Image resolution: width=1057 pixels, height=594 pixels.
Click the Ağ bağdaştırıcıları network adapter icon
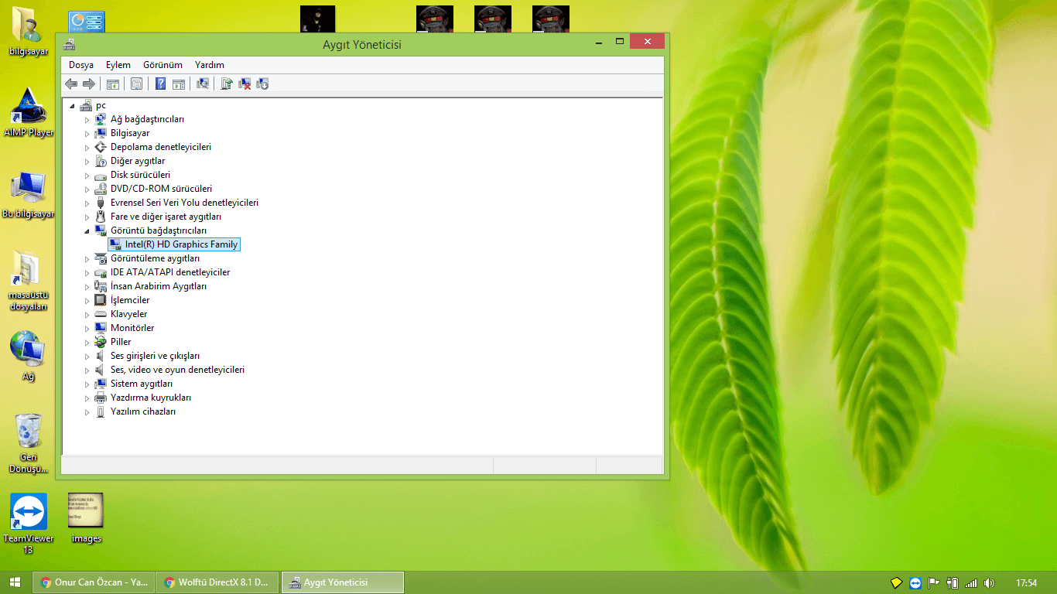(x=101, y=119)
